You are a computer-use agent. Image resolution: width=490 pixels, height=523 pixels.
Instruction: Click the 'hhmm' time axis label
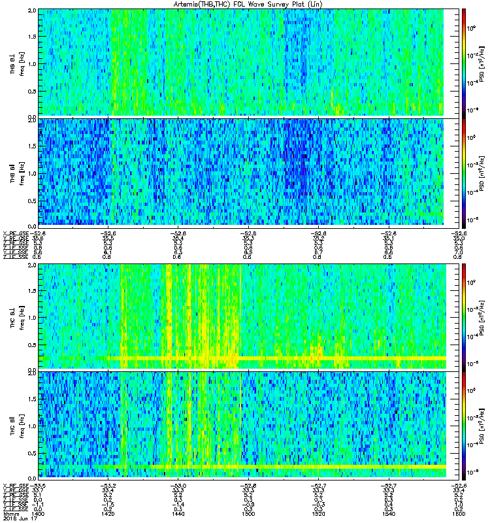coord(10,514)
